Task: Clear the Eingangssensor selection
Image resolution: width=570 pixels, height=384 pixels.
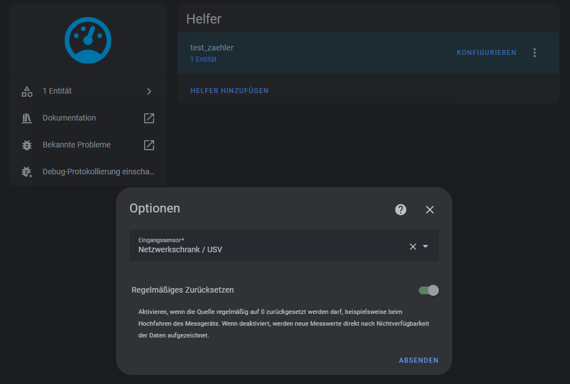Action: [x=413, y=247]
